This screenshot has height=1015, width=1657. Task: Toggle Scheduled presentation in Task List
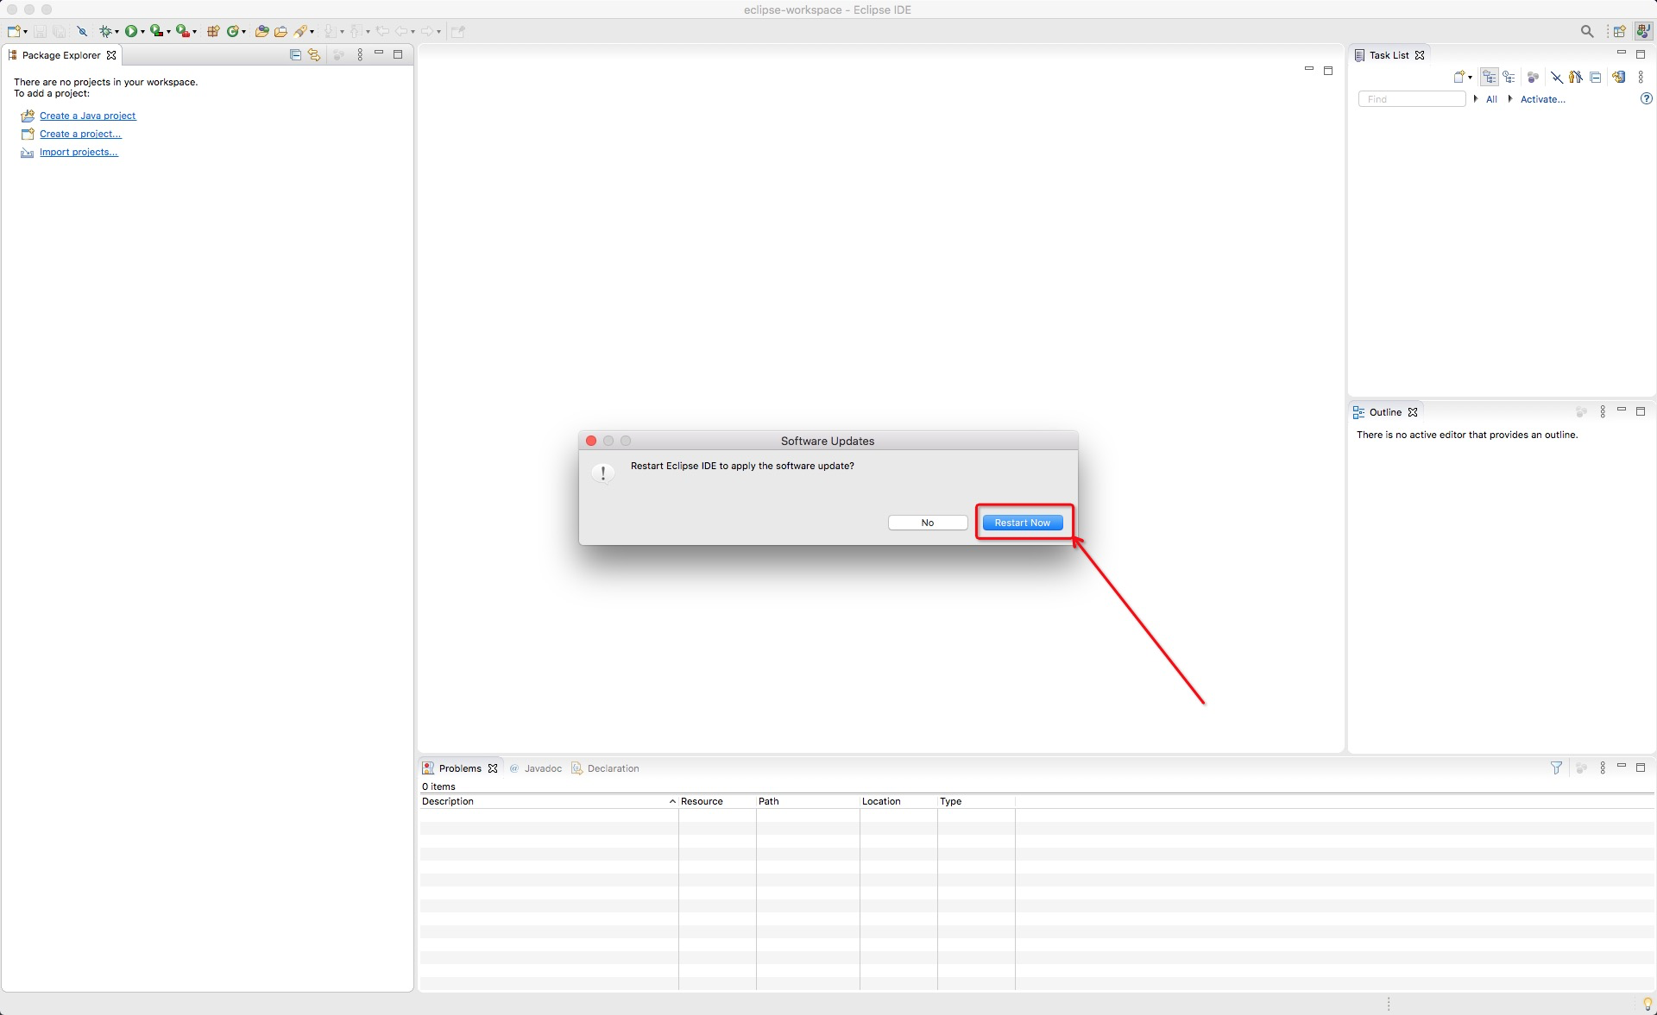pos(1509,77)
